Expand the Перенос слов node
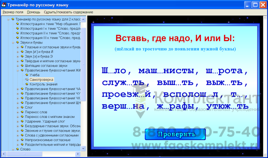Image resolution: width=268 pixels, height=158 pixels. [18, 112]
